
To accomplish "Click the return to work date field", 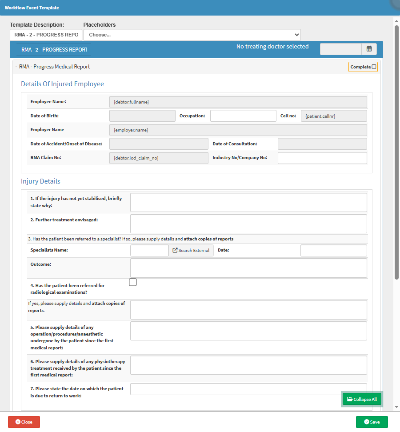I will [248, 389].
